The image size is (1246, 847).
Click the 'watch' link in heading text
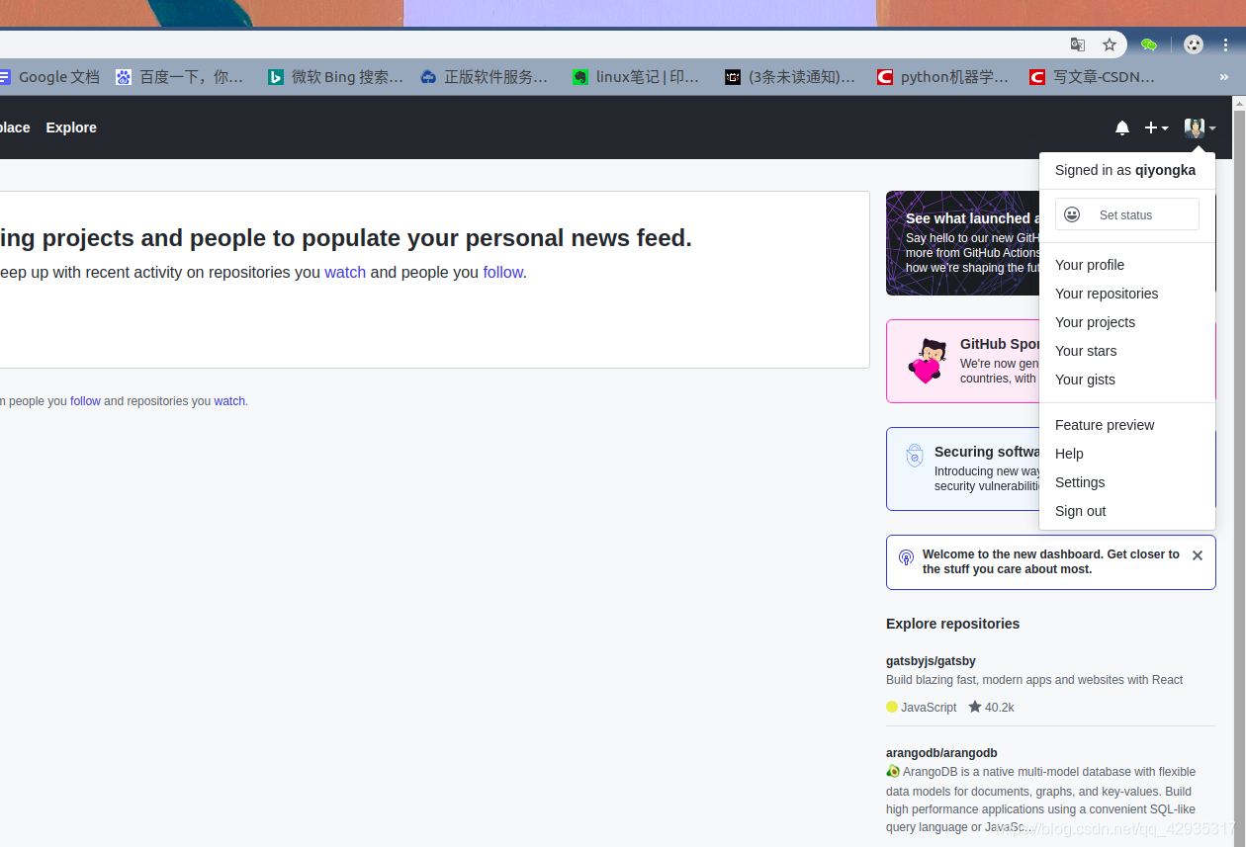(345, 272)
